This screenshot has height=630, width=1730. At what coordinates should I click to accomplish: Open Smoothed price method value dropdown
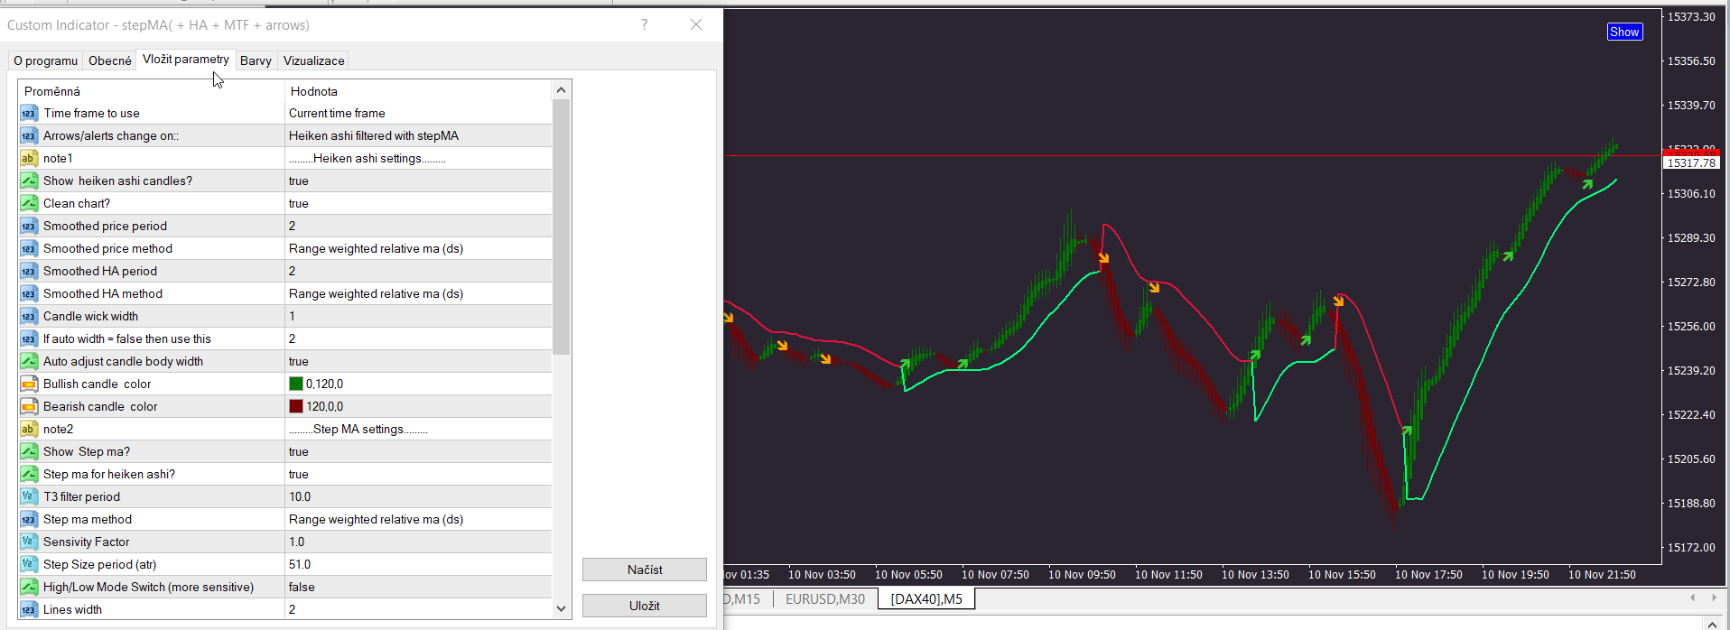[418, 248]
